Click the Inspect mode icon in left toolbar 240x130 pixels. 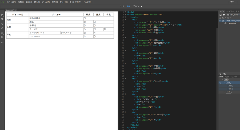point(2,28)
